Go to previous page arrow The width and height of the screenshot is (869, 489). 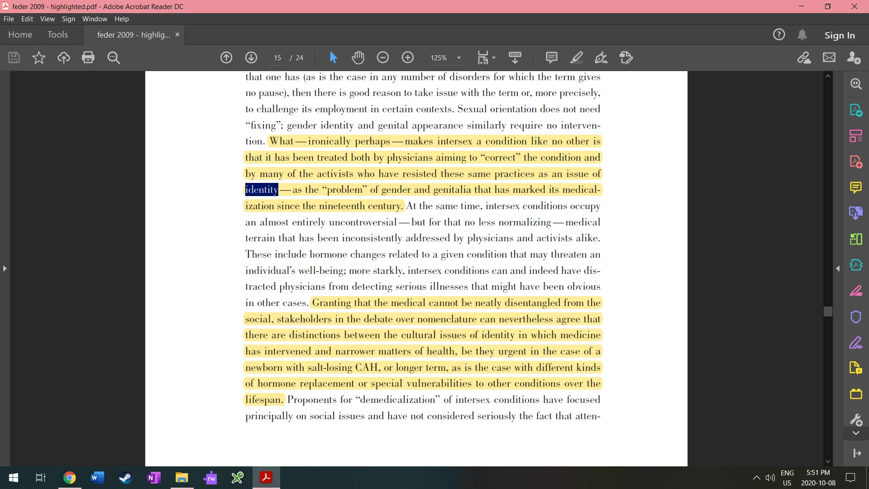(226, 58)
